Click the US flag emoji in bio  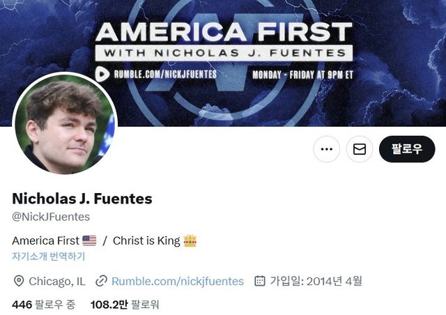pos(89,240)
